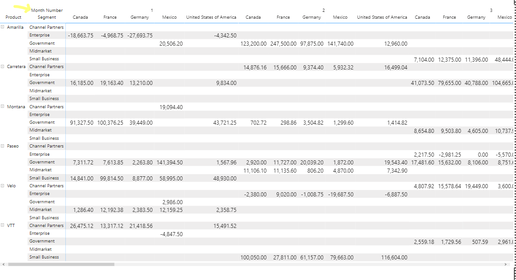
Task: Click Paseo Small Business row label
Action: tap(44, 178)
